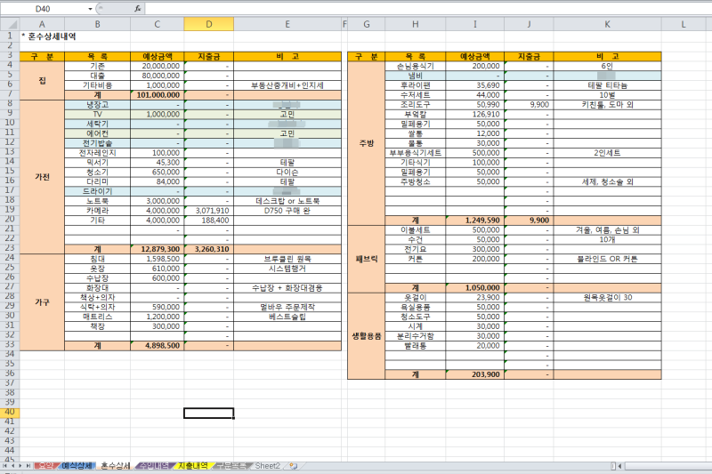Click the 가구 category cell

click(x=42, y=302)
